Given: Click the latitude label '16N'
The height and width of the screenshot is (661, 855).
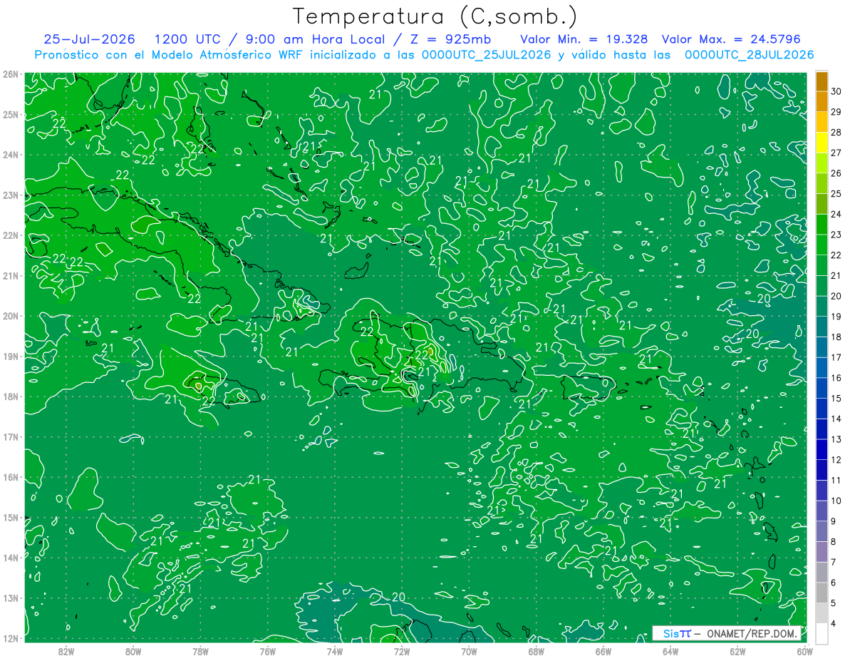Looking at the screenshot, I should 10,477.
